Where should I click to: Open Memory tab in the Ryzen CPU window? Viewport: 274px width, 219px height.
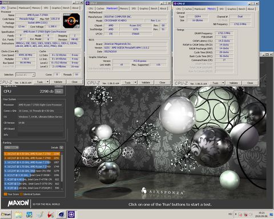36,8
